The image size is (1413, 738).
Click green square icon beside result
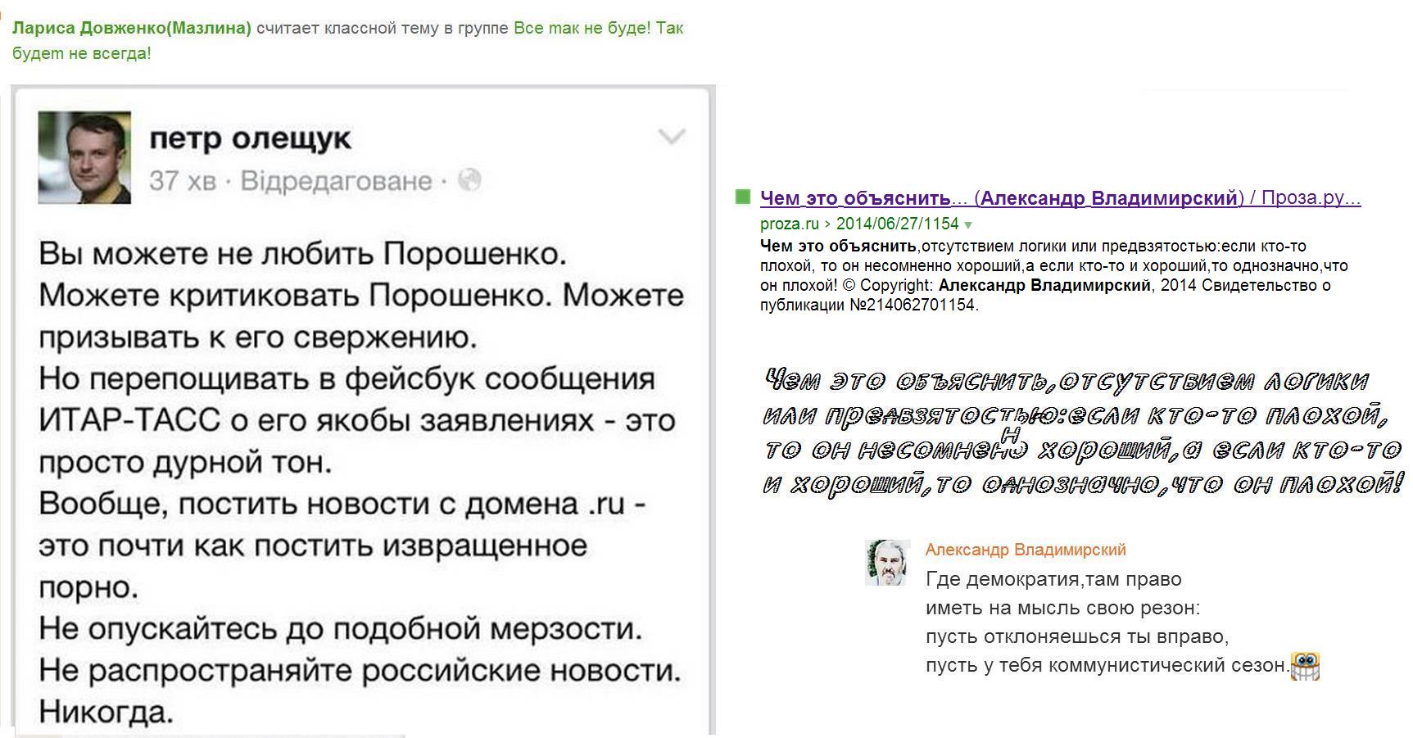pos(743,197)
